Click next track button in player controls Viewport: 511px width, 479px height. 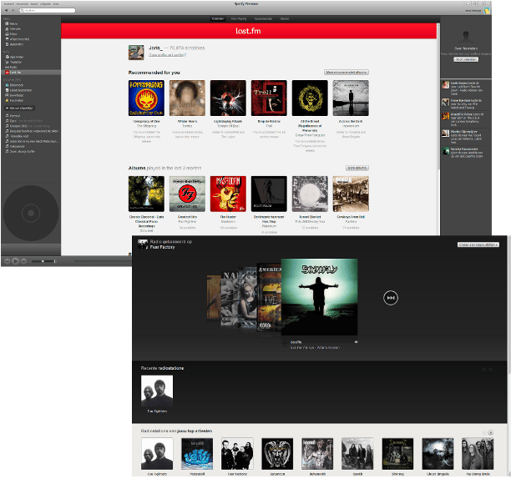coord(23,261)
